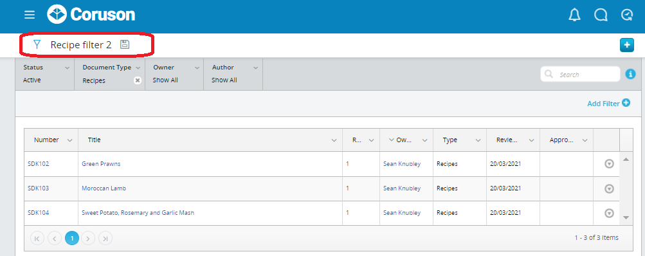Open the SDK104 document number link
645x256 pixels.
(38, 213)
